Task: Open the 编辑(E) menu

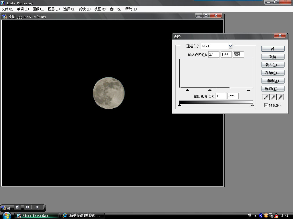Action: tap(23, 9)
